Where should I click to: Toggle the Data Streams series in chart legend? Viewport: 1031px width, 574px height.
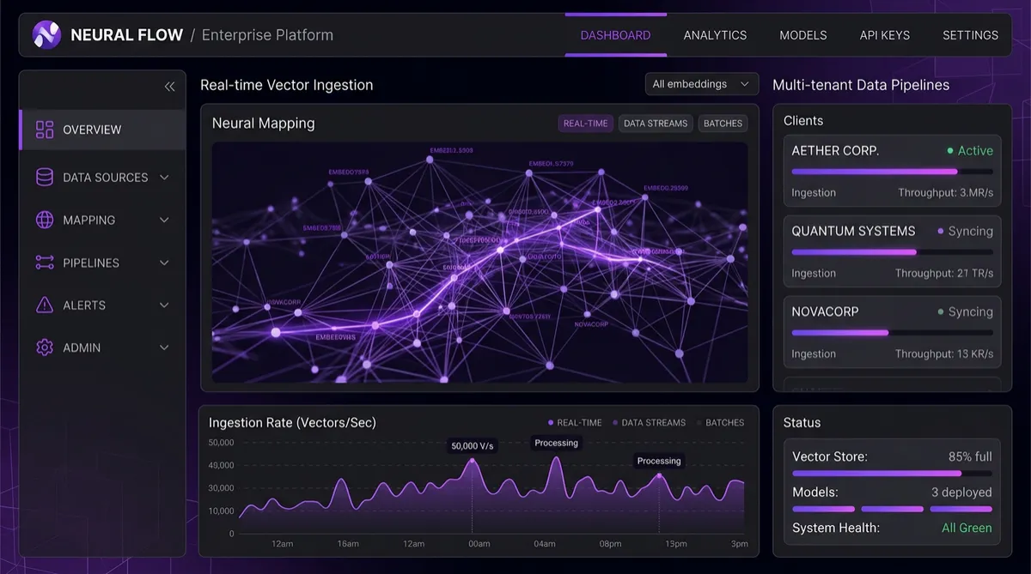[x=649, y=422]
